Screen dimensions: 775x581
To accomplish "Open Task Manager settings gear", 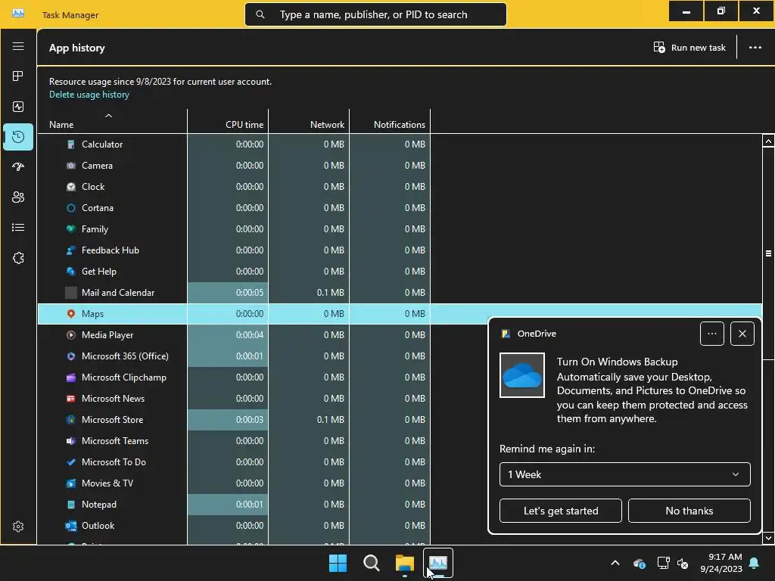I will (x=18, y=527).
